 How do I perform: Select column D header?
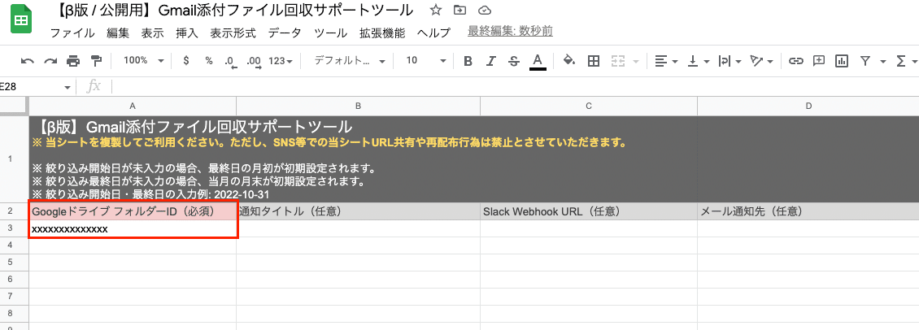click(808, 106)
